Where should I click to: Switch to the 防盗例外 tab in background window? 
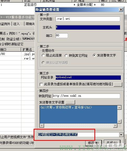coord(5,24)
